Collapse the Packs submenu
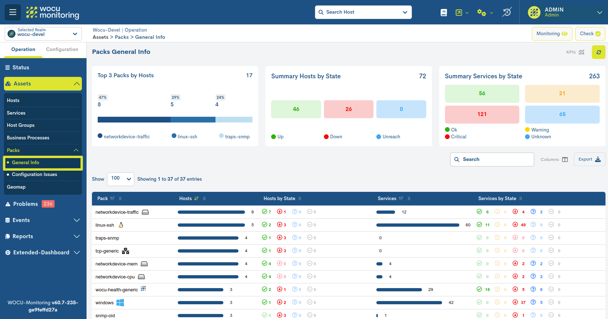 [43, 150]
